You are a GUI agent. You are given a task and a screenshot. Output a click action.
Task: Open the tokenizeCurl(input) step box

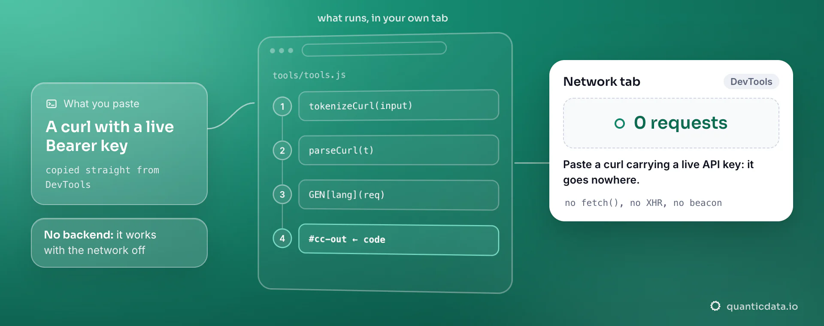coord(399,105)
